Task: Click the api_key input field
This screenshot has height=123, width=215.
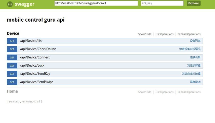Action: pos(162,3)
